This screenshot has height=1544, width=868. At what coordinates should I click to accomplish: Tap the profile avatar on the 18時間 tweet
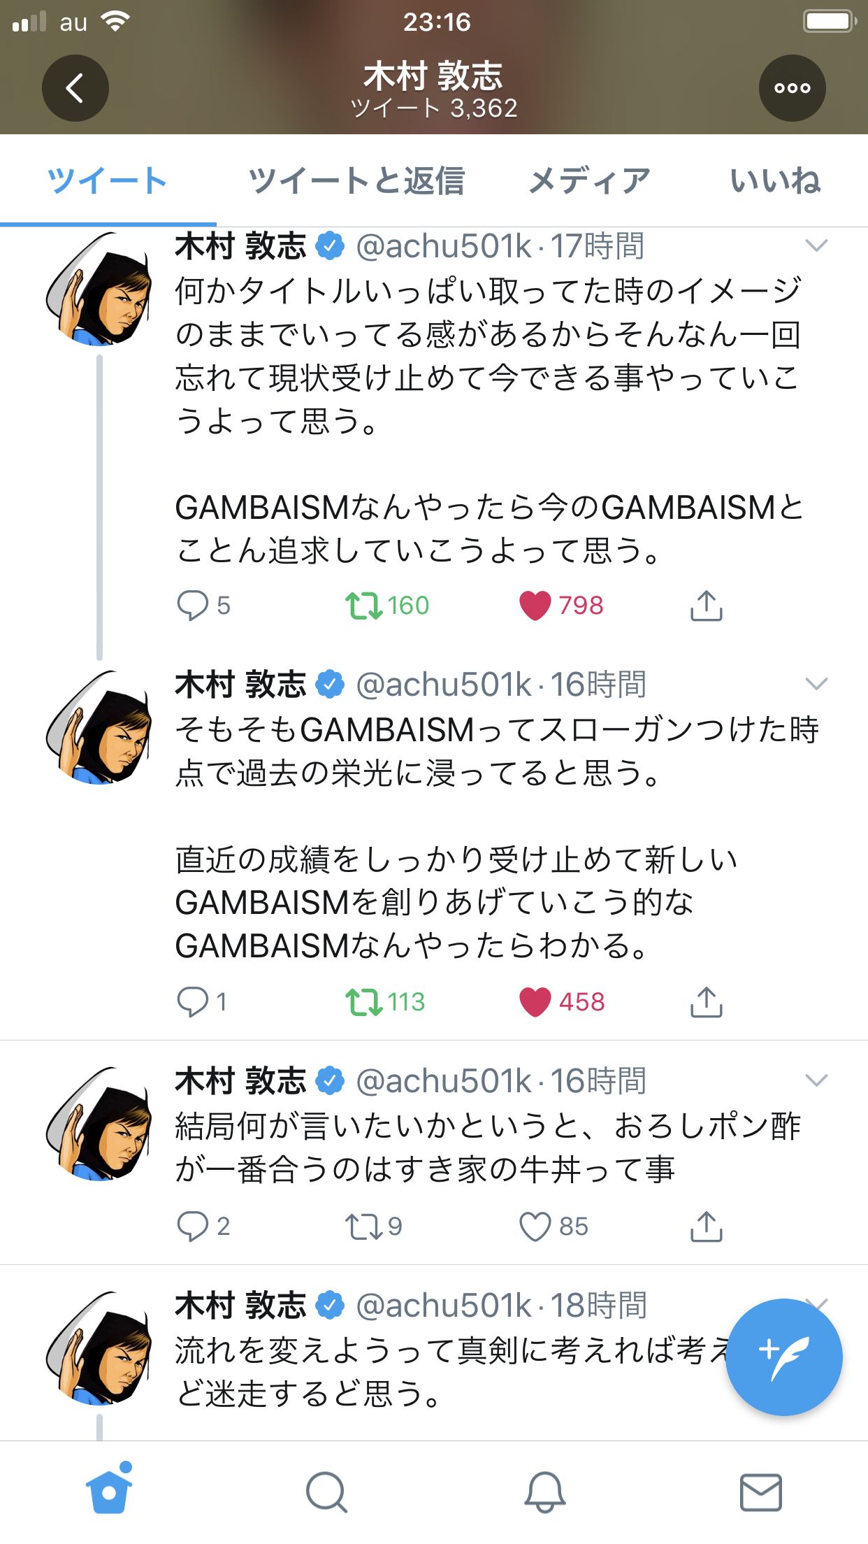pyautogui.click(x=99, y=1348)
